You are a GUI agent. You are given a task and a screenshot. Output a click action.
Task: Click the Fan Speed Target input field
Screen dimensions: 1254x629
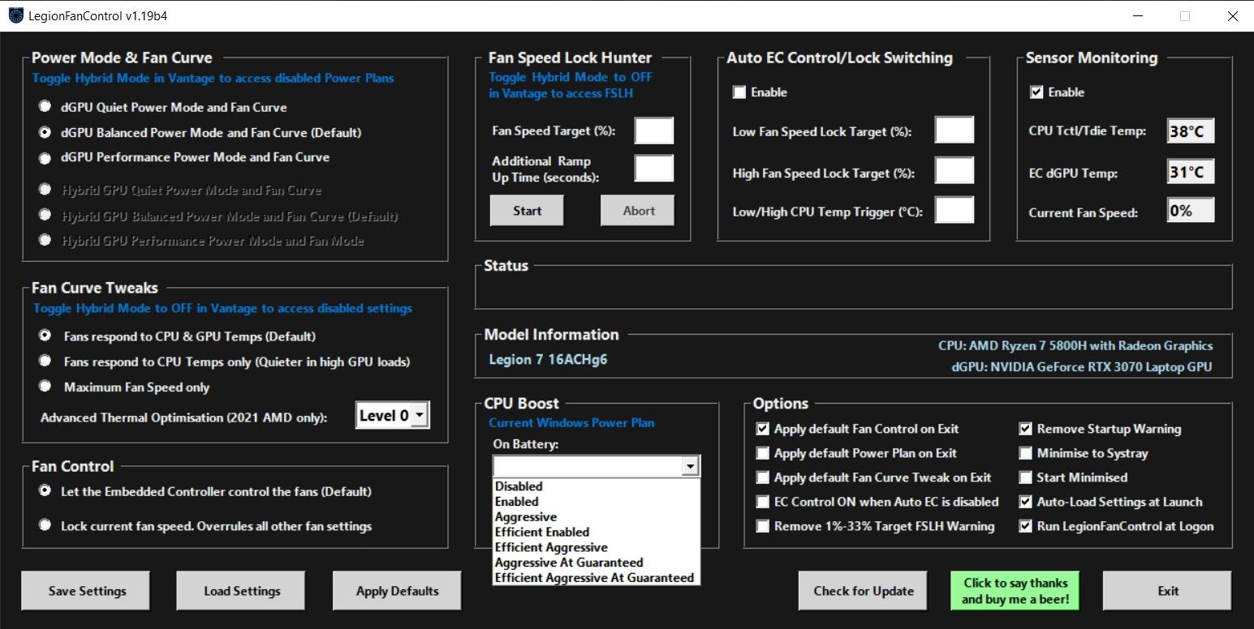654,131
